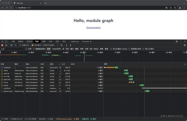This screenshot has width=187, height=121.
Task: Open the throttling mode dropdown
Action: 51,45
